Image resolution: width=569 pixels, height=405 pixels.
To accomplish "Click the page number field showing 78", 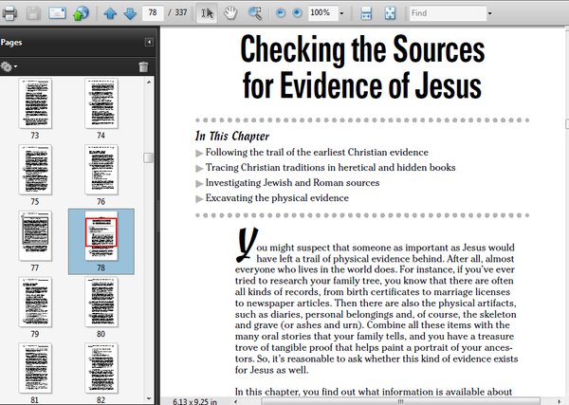I will [153, 13].
